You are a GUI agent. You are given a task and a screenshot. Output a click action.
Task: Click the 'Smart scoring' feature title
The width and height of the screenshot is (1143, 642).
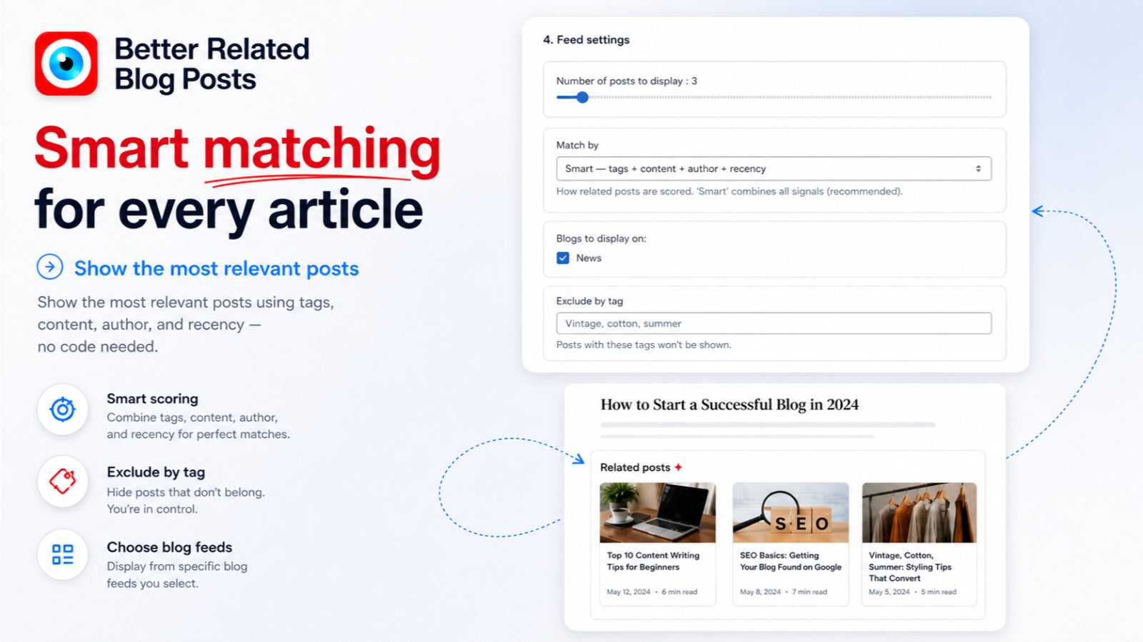click(152, 399)
